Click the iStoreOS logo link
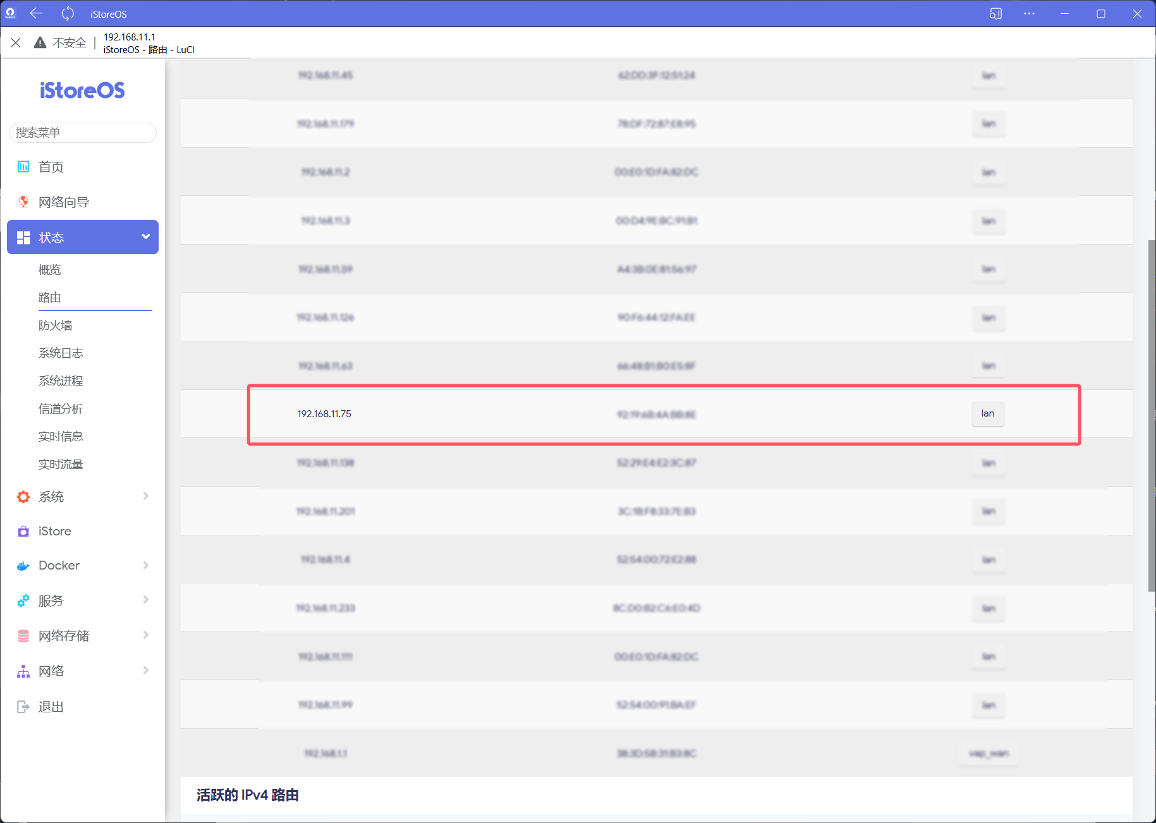 tap(82, 90)
